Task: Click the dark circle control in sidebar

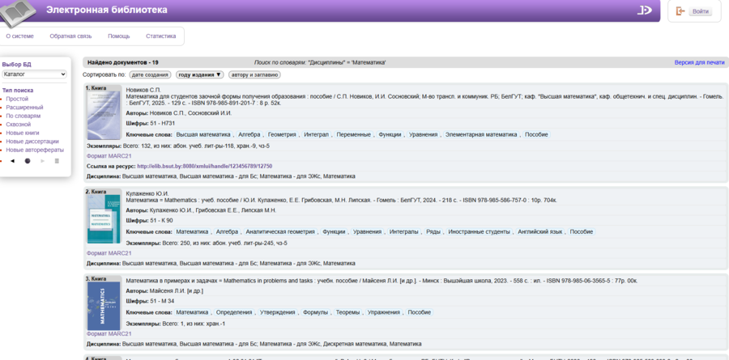Action: click(28, 161)
